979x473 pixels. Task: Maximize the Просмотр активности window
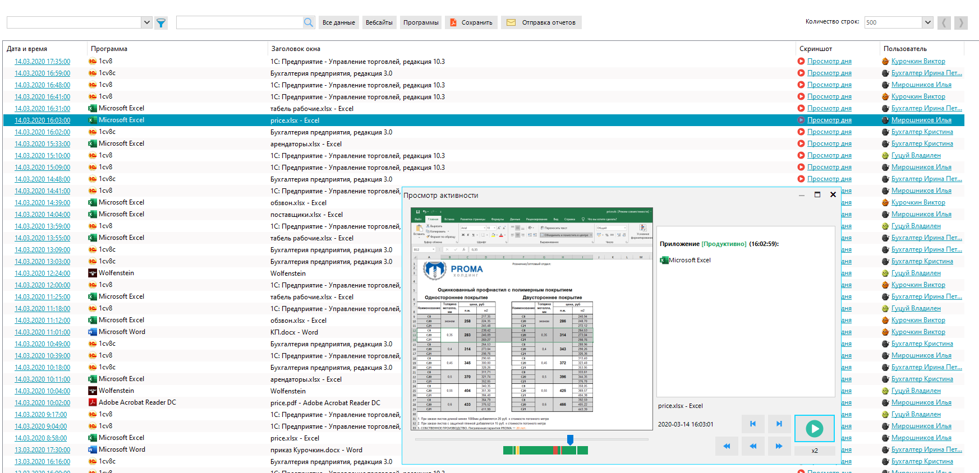click(817, 194)
